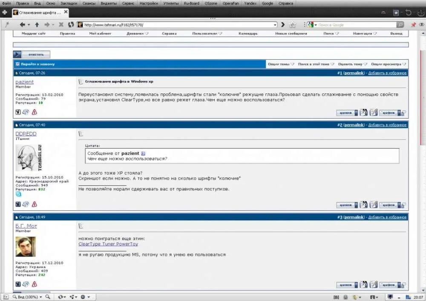Click the 20:07 clock in the tray
This screenshot has height=301, width=426.
418,297
